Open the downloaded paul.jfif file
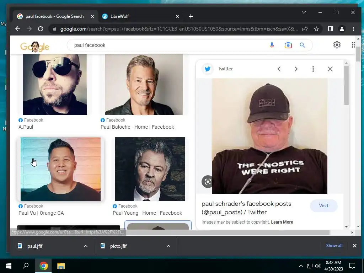The height and width of the screenshot is (273, 364). click(x=35, y=246)
